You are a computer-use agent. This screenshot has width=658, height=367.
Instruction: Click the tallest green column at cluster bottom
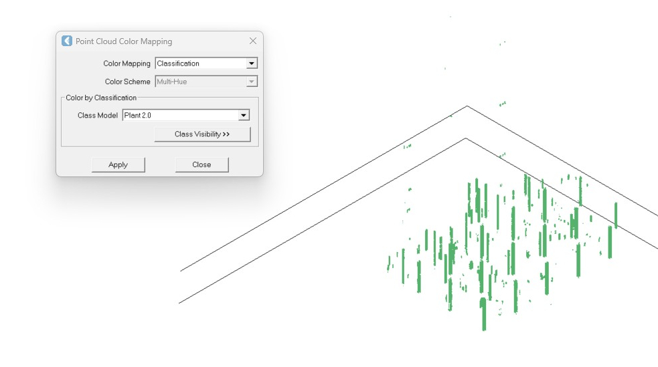pyautogui.click(x=483, y=314)
